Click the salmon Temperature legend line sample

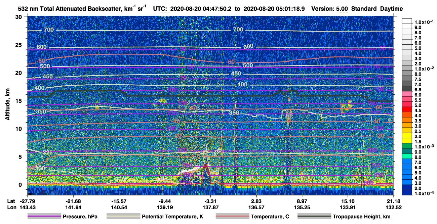[x=233, y=217]
